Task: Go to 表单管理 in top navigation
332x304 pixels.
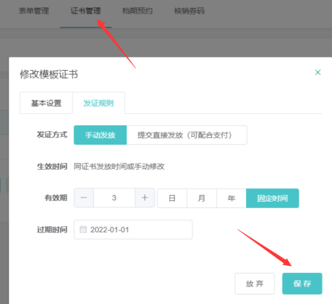Action: (x=34, y=11)
